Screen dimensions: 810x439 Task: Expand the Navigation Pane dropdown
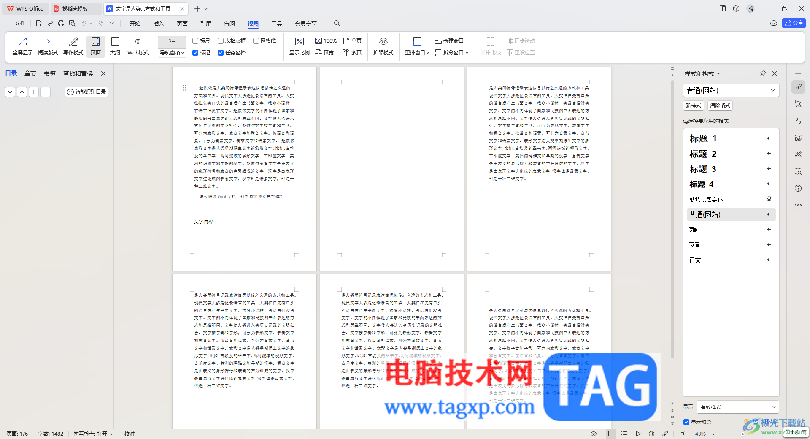tap(172, 53)
